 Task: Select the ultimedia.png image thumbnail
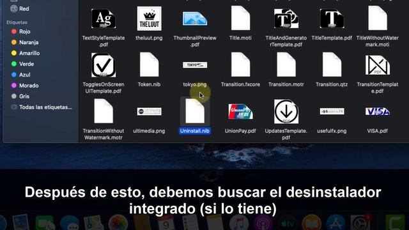[x=149, y=112]
